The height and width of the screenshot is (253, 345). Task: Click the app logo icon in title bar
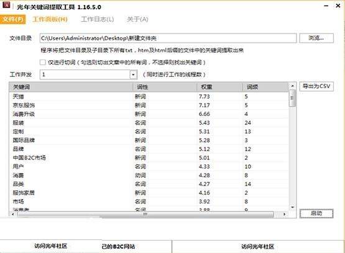pyautogui.click(x=6, y=4)
